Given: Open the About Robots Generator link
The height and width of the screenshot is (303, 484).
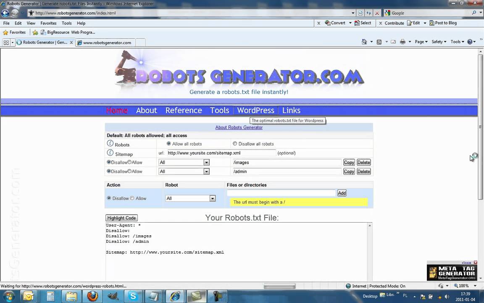Looking at the screenshot, I should click(239, 128).
